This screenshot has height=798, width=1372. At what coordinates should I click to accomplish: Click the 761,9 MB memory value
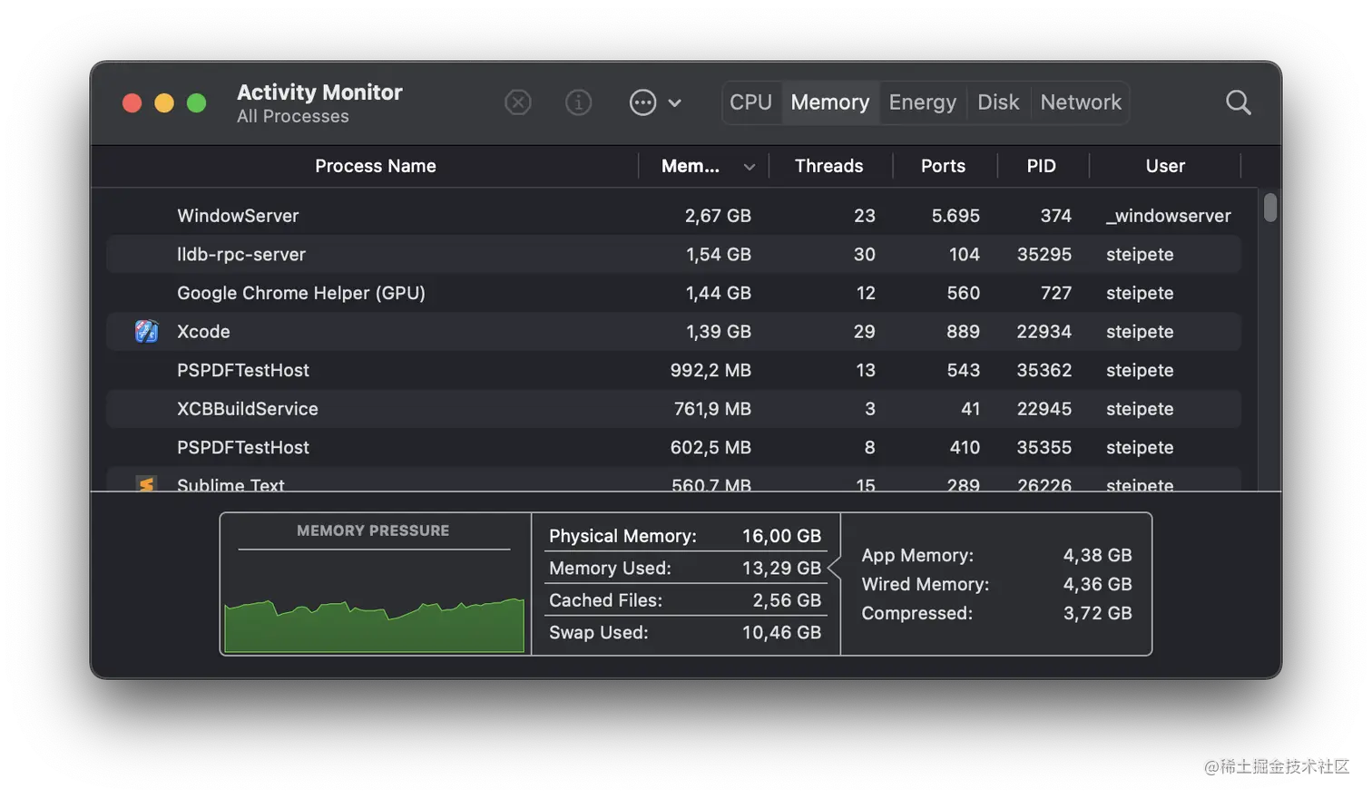coord(712,409)
